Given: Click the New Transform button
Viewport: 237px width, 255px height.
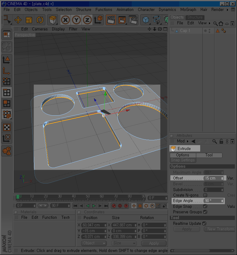Looking at the screenshot, I should 220,229.
